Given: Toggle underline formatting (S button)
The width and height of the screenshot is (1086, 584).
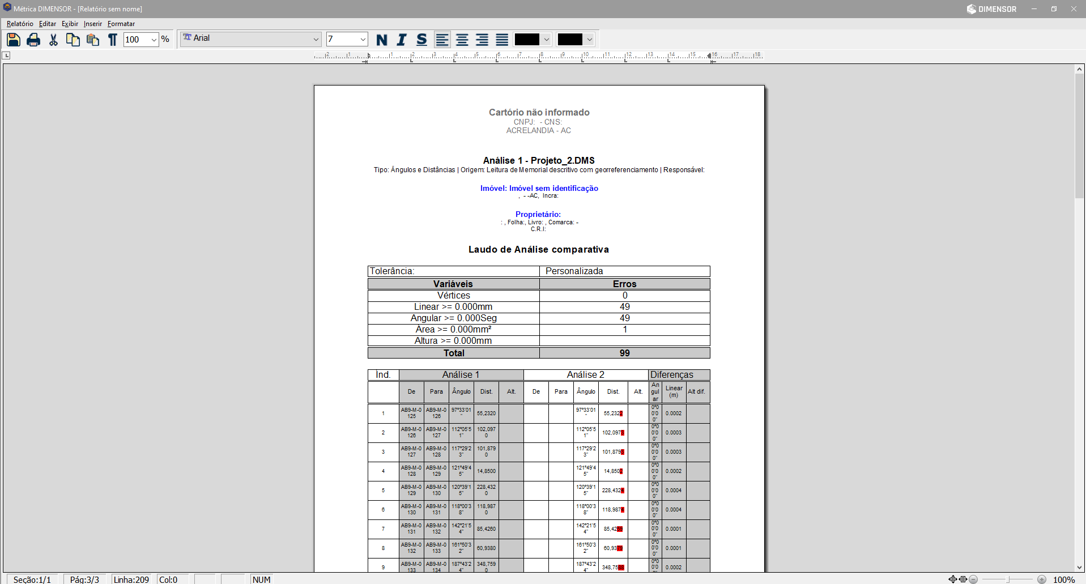Looking at the screenshot, I should coord(421,40).
